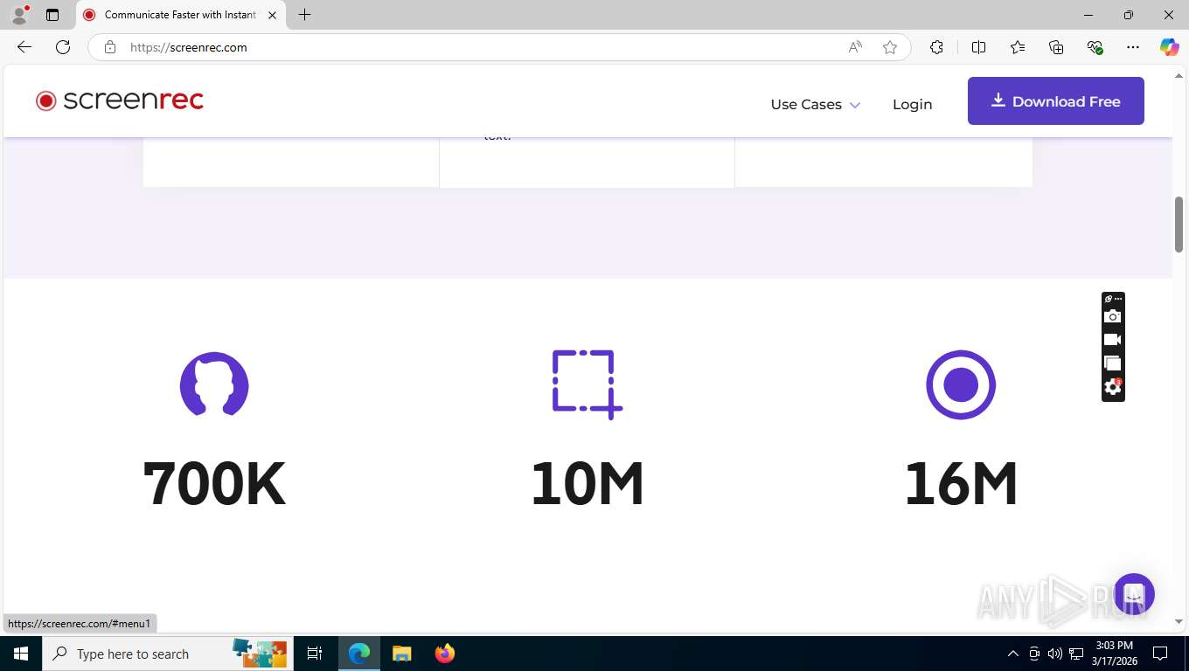1189x671 pixels.
Task: Open the tab actions menu icon
Action: coord(52,15)
